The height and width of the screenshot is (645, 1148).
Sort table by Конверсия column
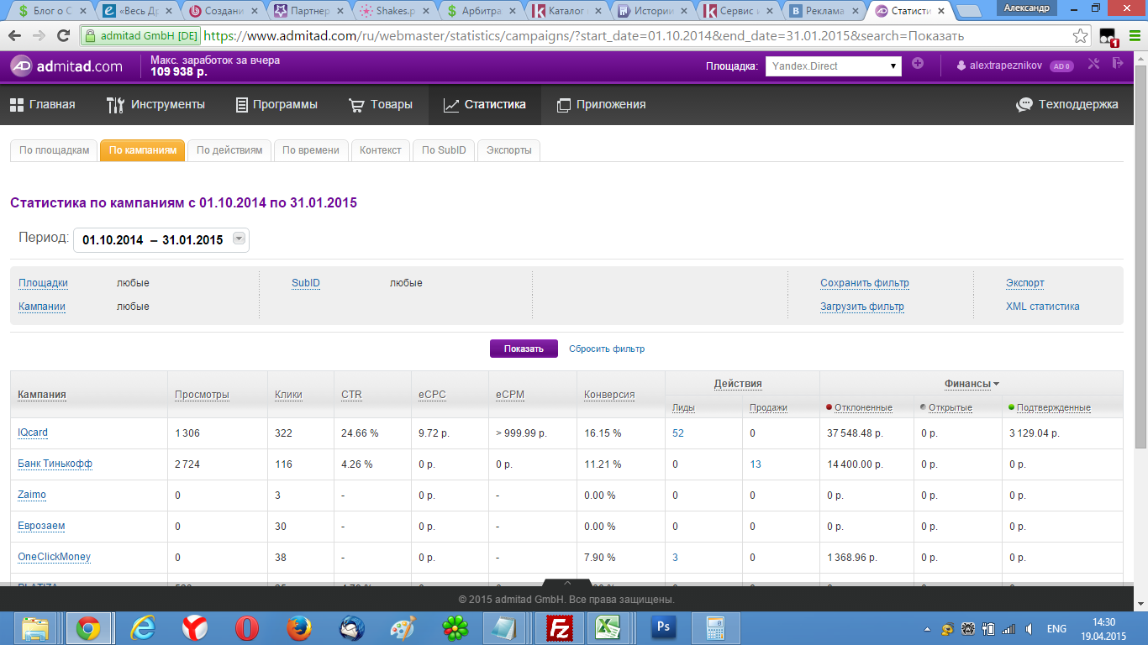[x=609, y=395]
